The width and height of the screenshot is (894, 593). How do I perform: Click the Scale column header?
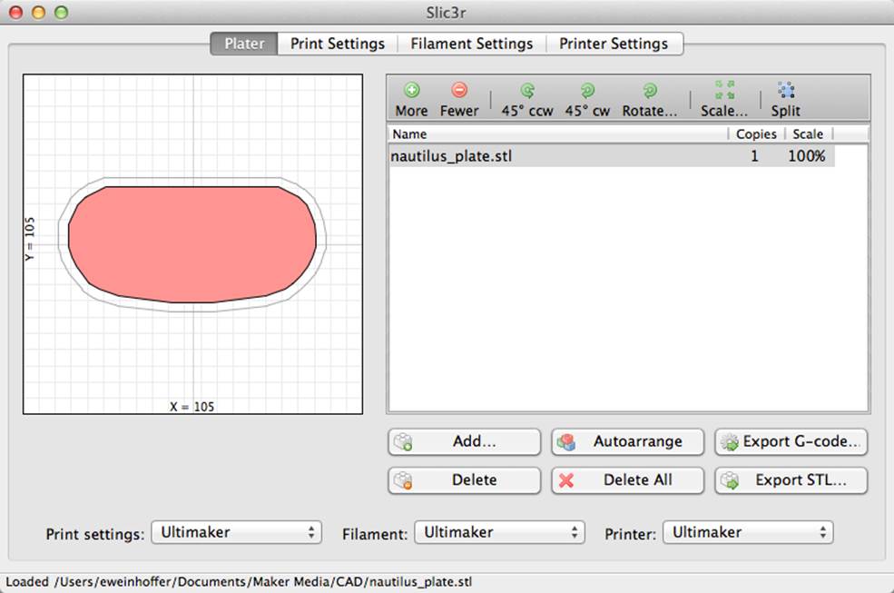click(x=809, y=134)
